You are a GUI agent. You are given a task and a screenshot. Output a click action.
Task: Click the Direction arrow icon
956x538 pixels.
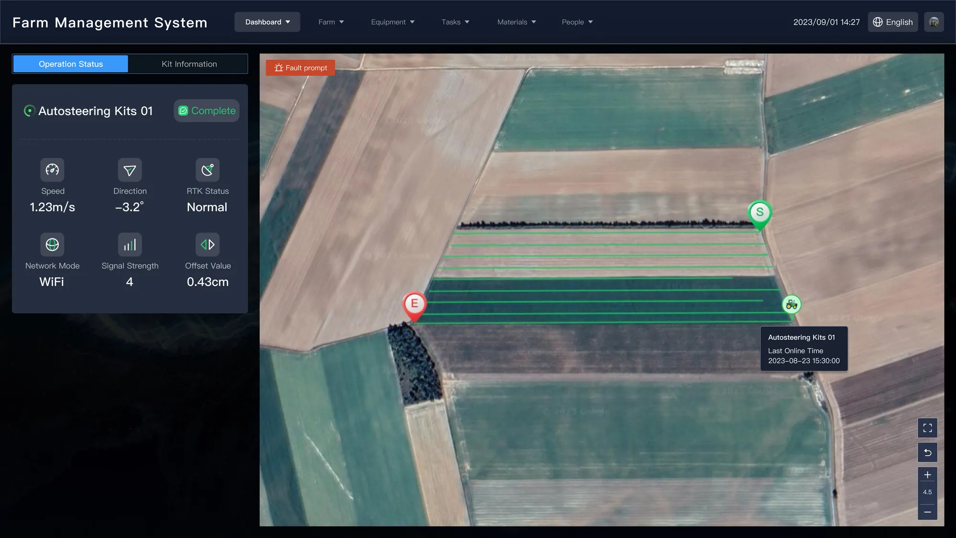[x=130, y=170]
